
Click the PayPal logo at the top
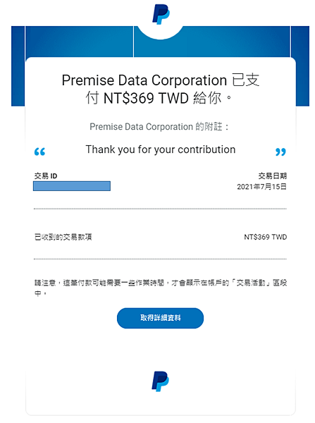click(x=161, y=14)
